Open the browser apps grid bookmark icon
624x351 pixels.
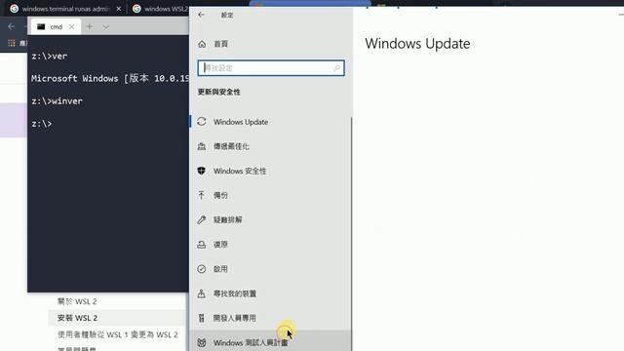tap(11, 43)
